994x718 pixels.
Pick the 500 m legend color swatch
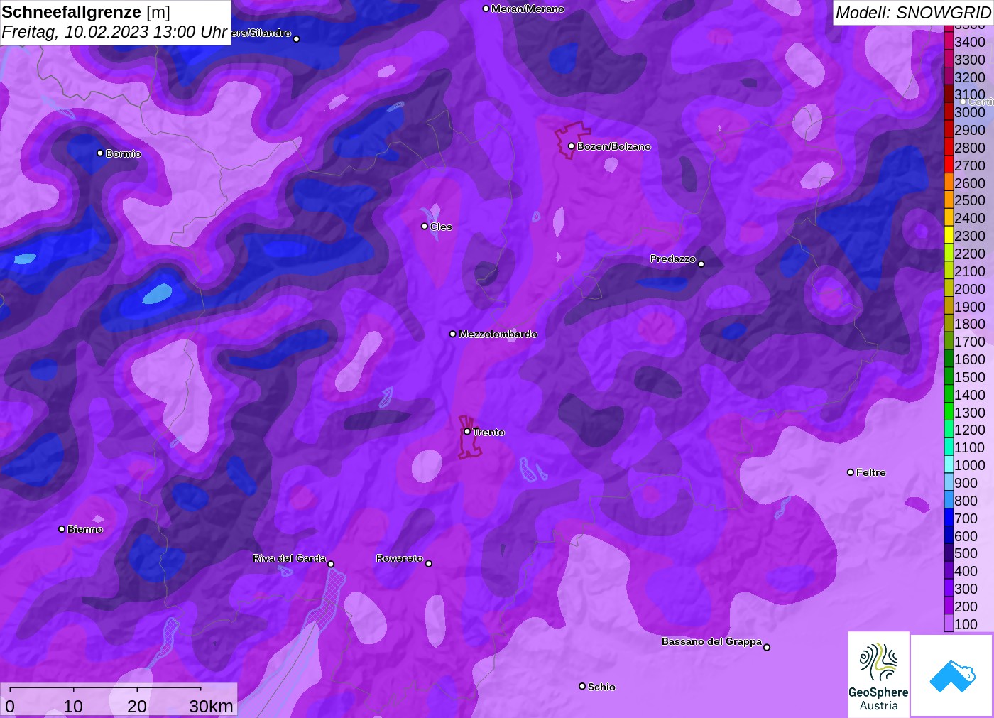pyautogui.click(x=949, y=553)
